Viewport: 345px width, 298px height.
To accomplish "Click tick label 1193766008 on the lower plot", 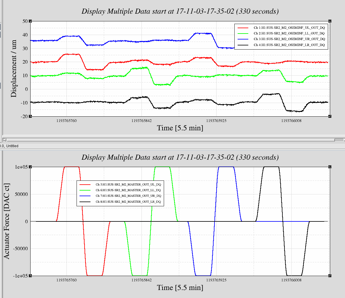I will (x=291, y=280).
